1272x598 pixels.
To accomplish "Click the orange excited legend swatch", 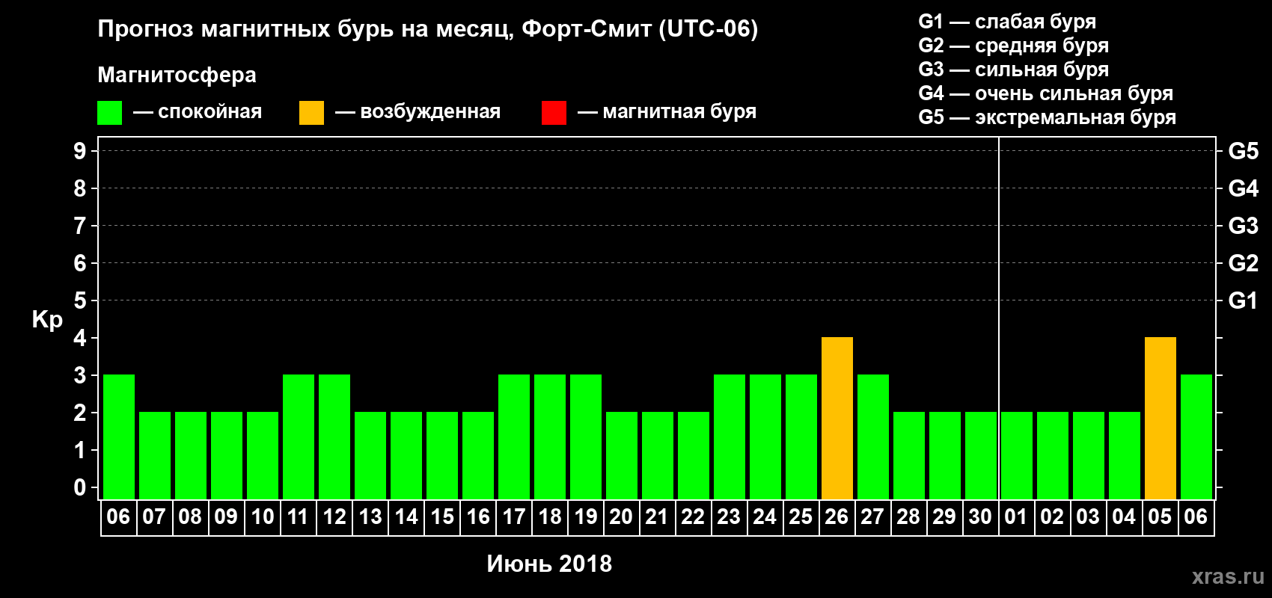I will pyautogui.click(x=311, y=113).
